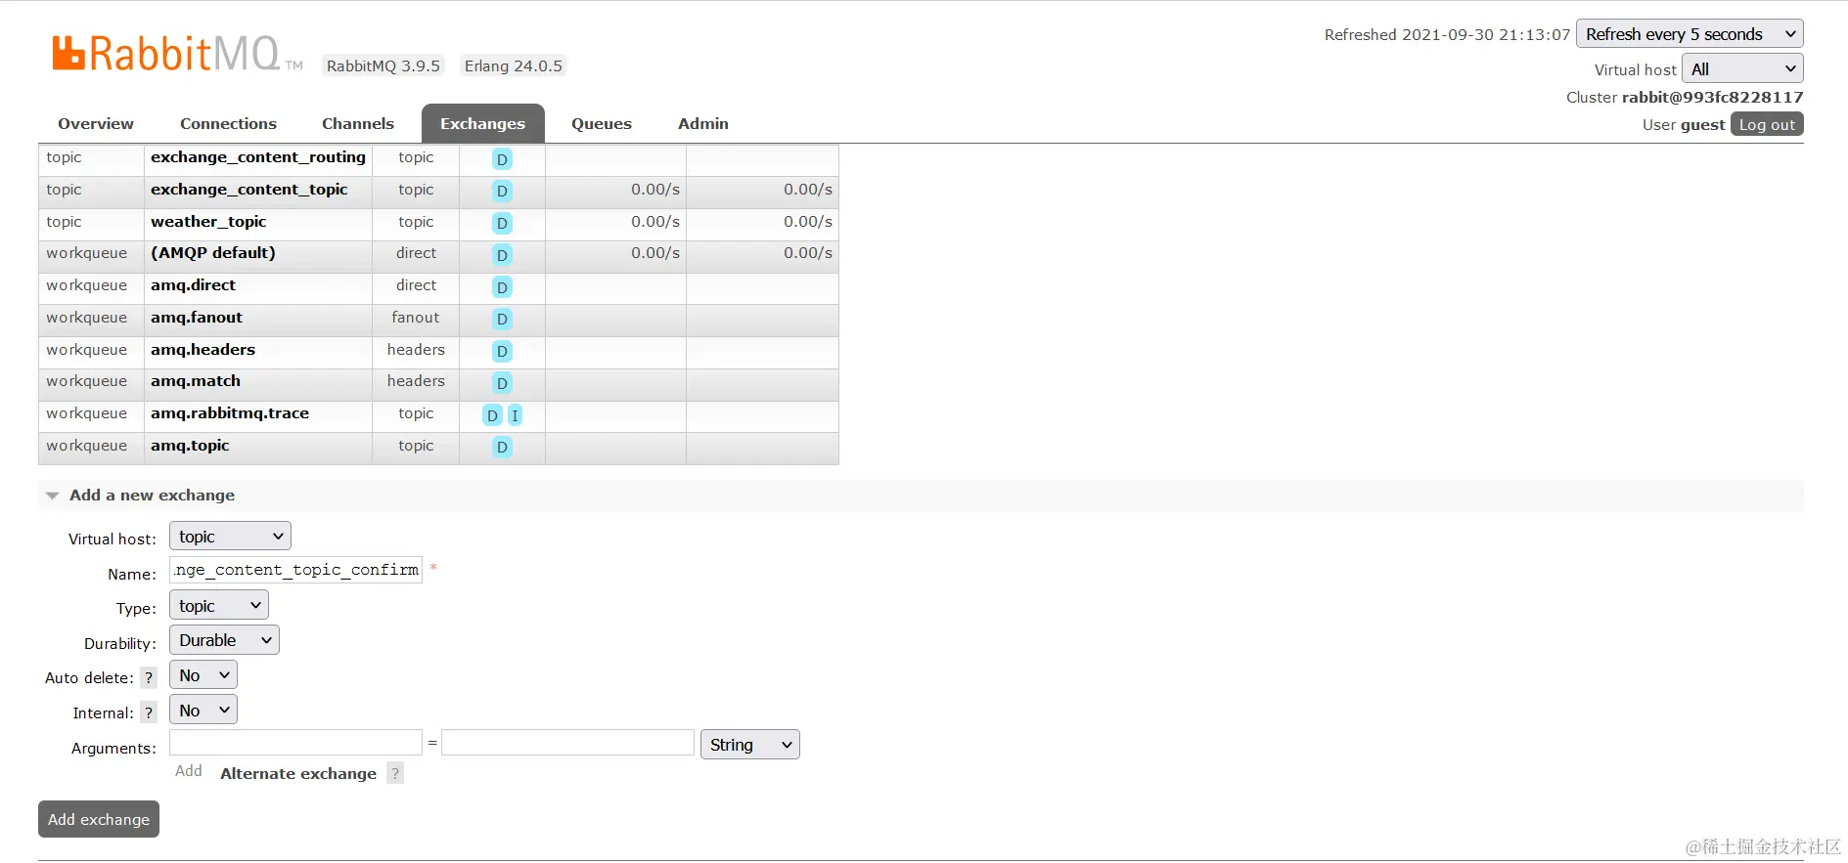Switch to the Admin tab
The height and width of the screenshot is (863, 1848).
(703, 124)
